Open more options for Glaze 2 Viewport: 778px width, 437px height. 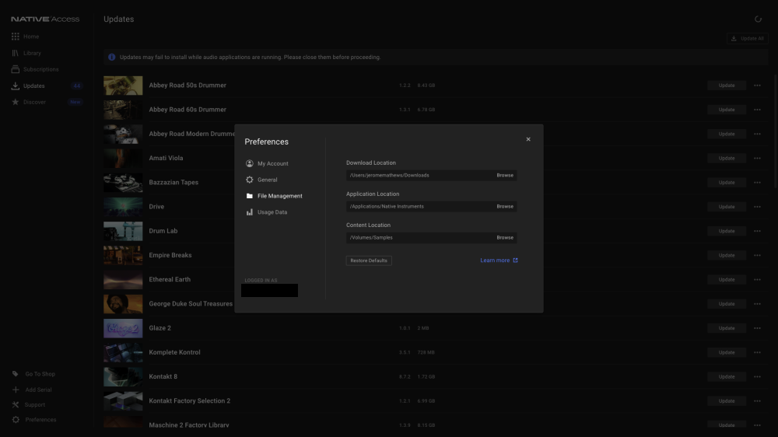pos(757,328)
